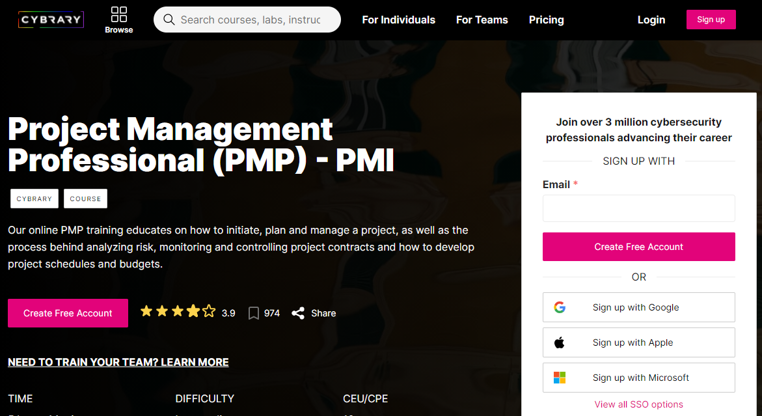Select the CYBRARY tag badge
762x416 pixels.
34,199
